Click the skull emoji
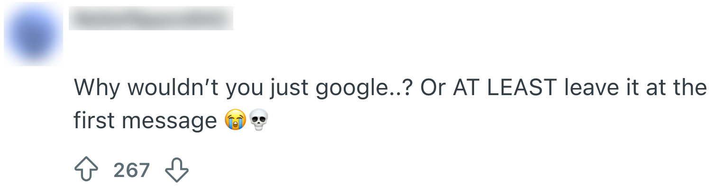The width and height of the screenshot is (714, 194). (x=258, y=121)
